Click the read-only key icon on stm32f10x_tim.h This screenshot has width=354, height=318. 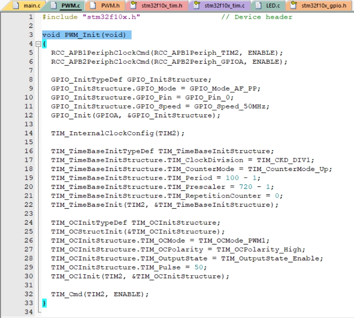pos(134,5)
